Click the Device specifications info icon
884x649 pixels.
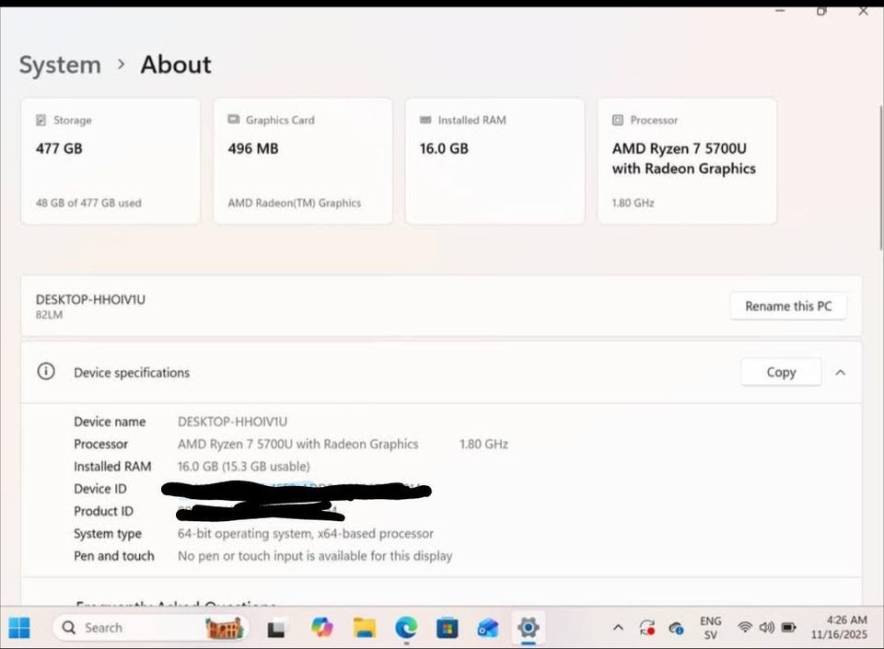46,371
